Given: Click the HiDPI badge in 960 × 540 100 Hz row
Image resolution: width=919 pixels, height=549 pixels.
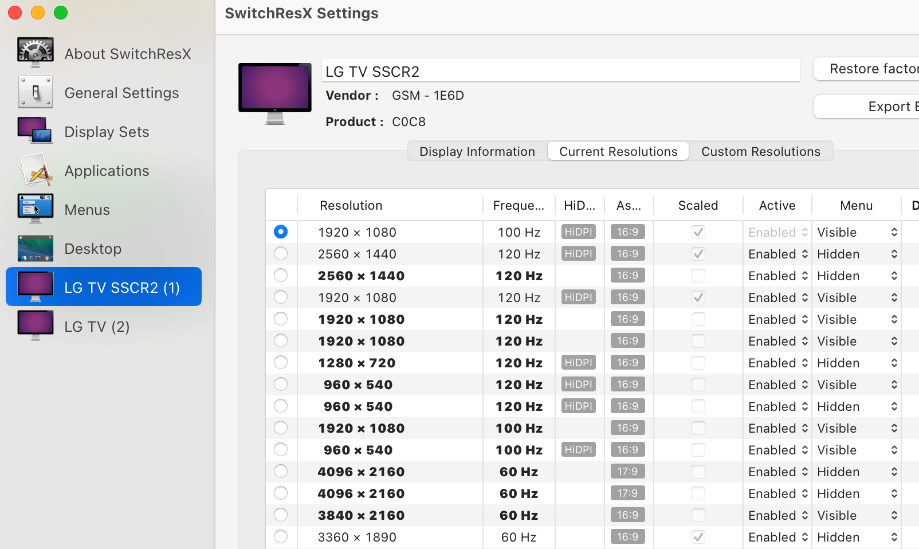Looking at the screenshot, I should 579,450.
